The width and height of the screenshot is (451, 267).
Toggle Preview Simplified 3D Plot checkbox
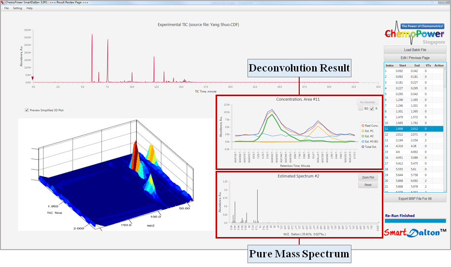[x=27, y=110]
